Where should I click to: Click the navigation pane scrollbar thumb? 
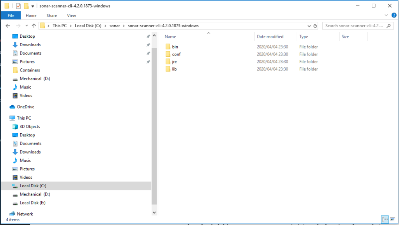[154, 126]
